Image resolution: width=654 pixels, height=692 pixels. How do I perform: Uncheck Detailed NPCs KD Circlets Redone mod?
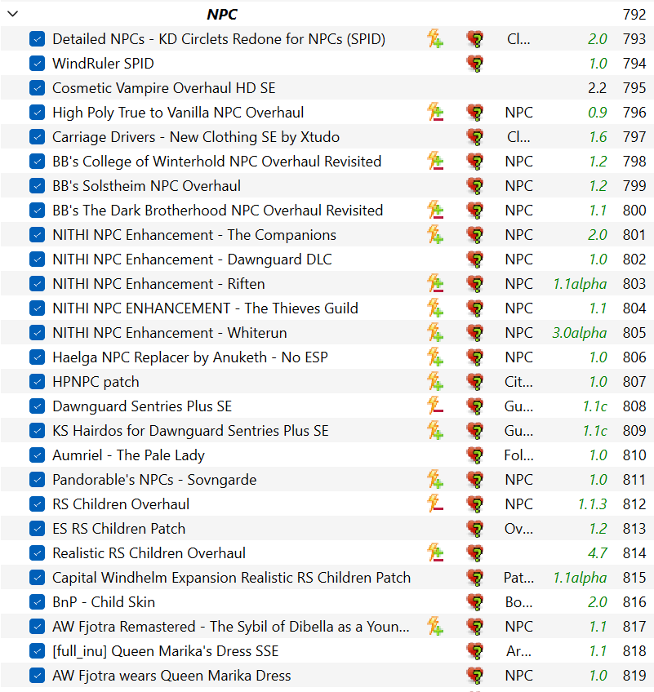[x=37, y=39]
